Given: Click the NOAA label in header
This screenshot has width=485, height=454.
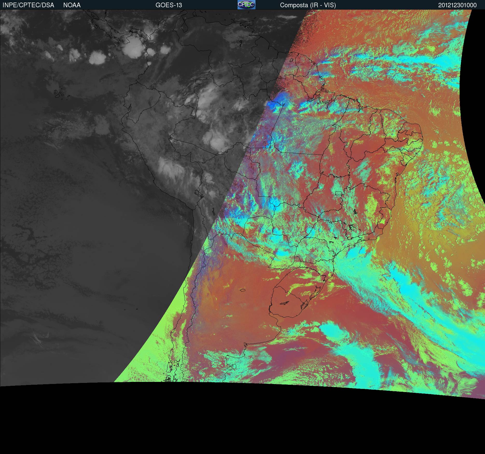Looking at the screenshot, I should [x=72, y=5].
